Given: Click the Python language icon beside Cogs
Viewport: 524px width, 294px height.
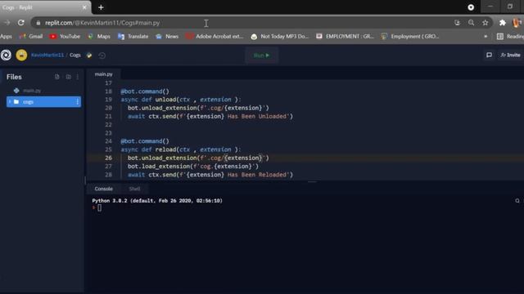Looking at the screenshot, I should (x=89, y=56).
